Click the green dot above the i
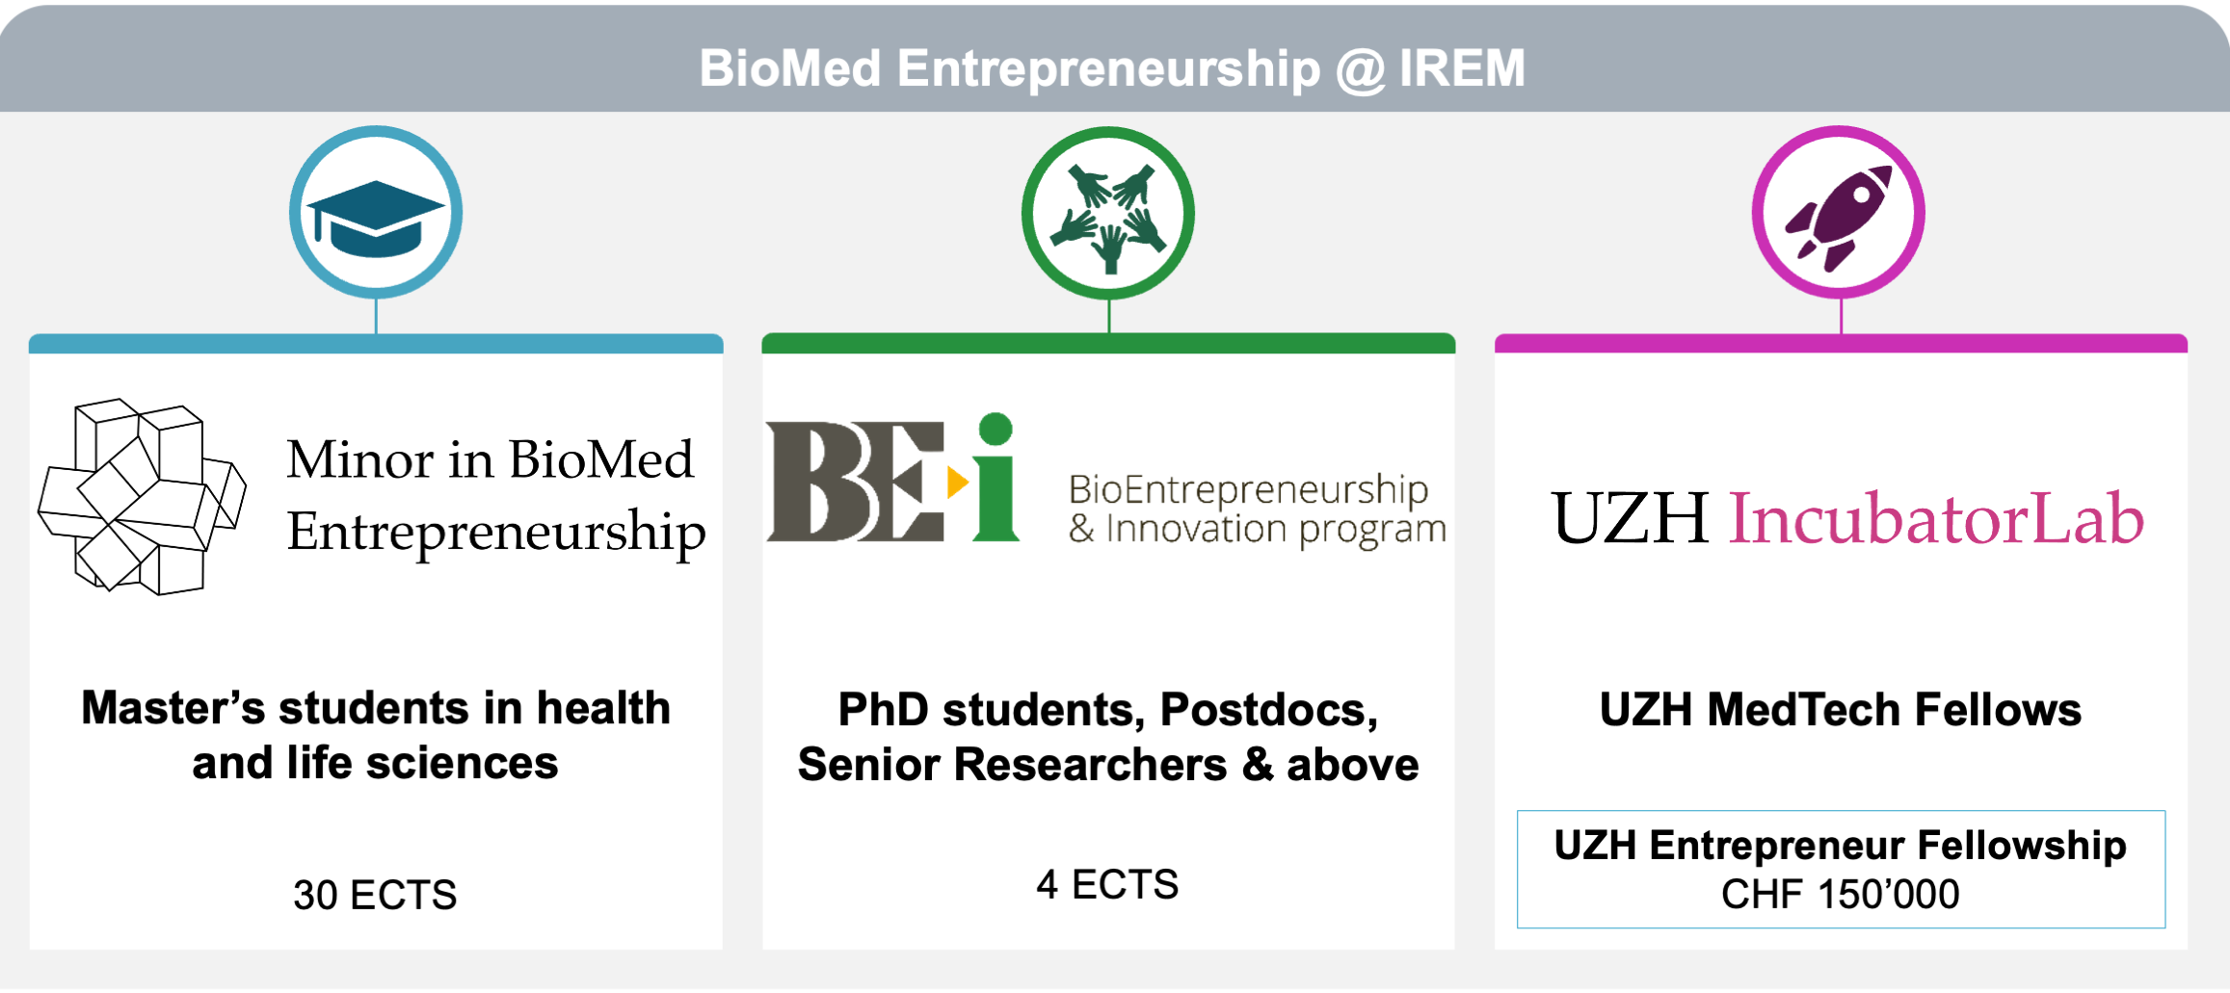This screenshot has width=2230, height=993. pos(996,429)
